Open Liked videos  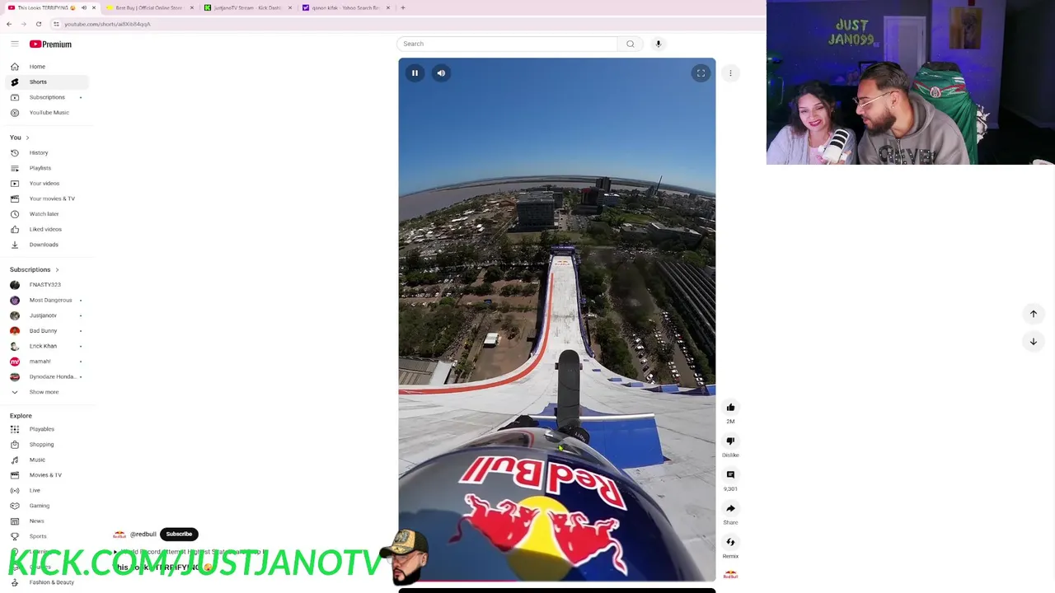[x=45, y=229]
